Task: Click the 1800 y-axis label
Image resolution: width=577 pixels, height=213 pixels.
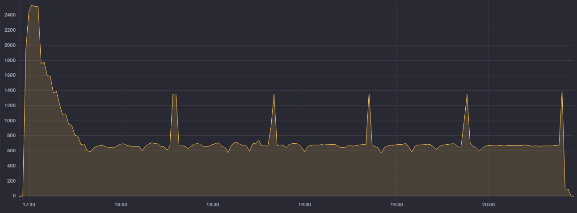Action: coord(10,60)
